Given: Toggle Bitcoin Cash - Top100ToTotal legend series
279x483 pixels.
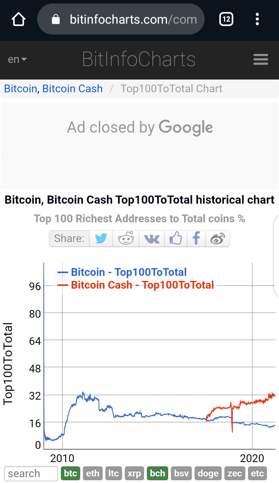Looking at the screenshot, I should tap(136, 285).
